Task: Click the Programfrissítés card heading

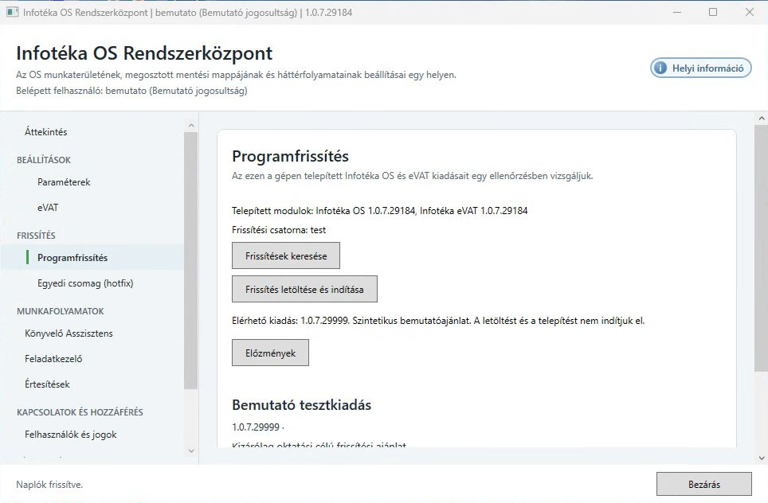Action: tap(291, 156)
